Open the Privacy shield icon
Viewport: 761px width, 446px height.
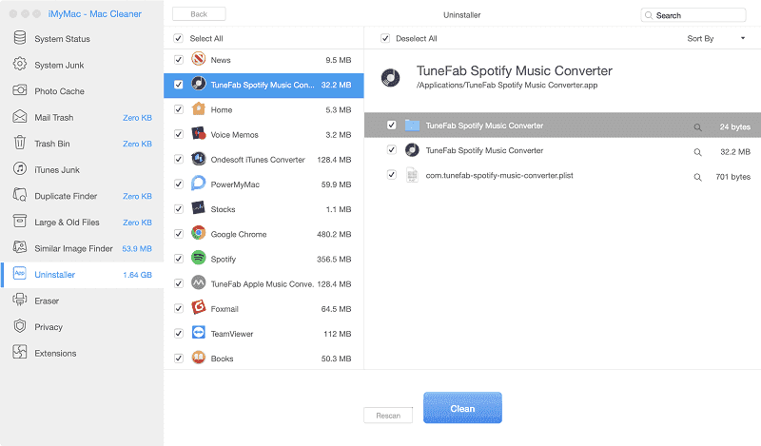(19, 326)
